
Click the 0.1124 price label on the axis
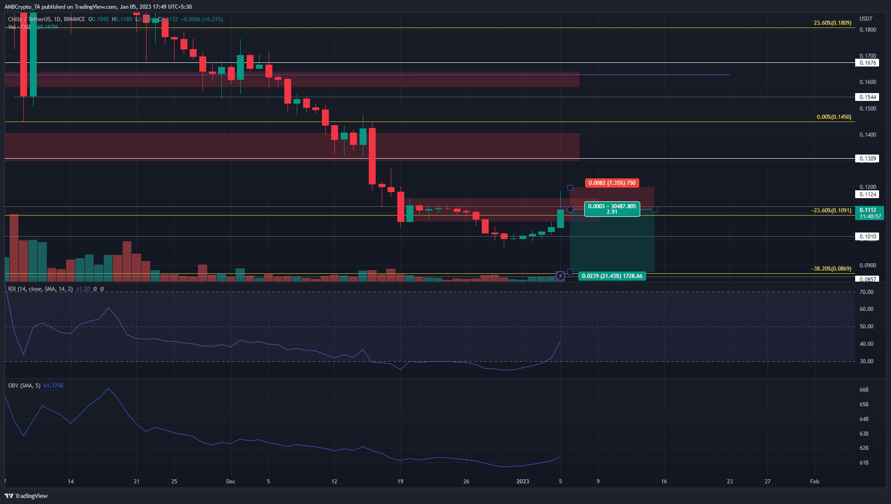coord(868,194)
